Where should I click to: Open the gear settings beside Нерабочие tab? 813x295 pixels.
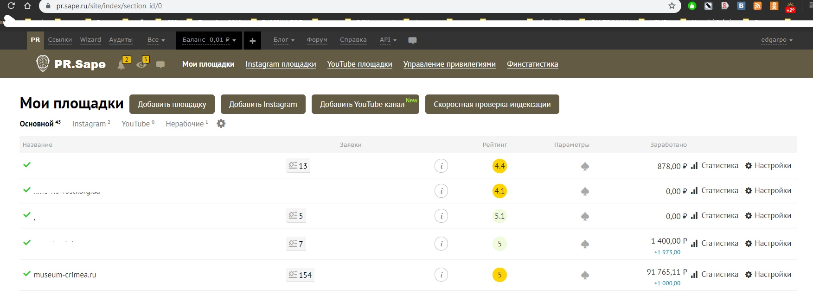click(x=221, y=124)
